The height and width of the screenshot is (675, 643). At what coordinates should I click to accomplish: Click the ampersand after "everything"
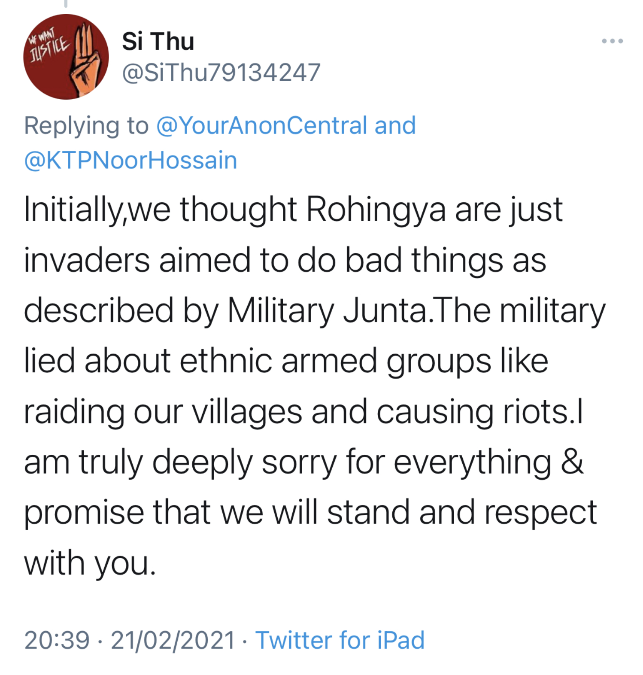tap(572, 462)
